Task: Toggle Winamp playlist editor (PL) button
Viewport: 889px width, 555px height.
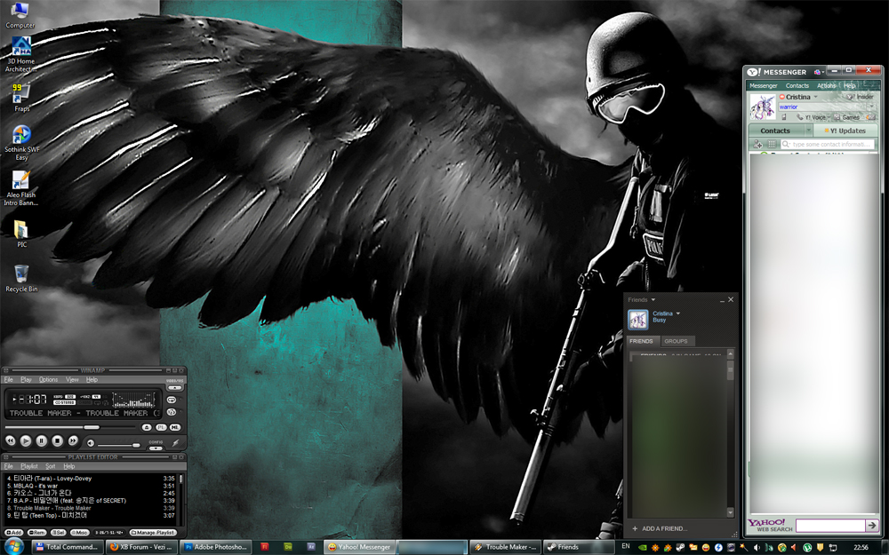Action: (161, 428)
